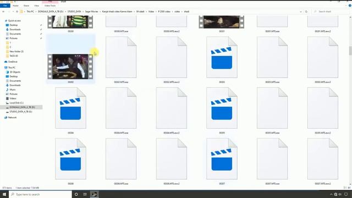Viewport: 352px width, 198px height.
Task: Select the 00007 clapperboard video file
Action: [222, 159]
